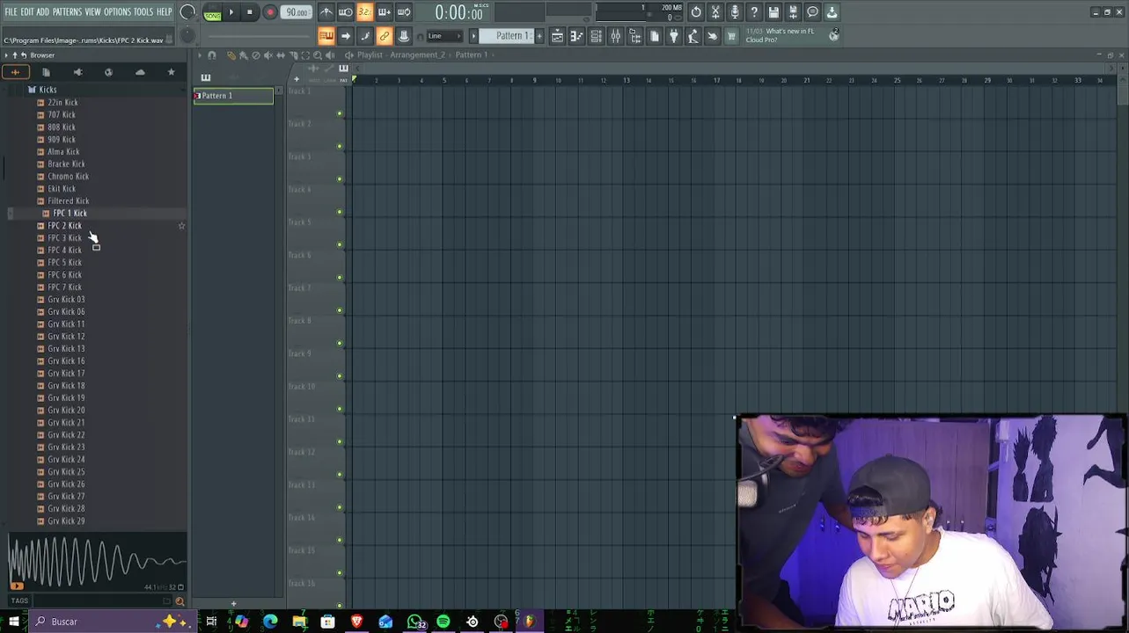Image resolution: width=1129 pixels, height=633 pixels.
Task: Select Grv Kick 29 sample
Action: (66, 521)
